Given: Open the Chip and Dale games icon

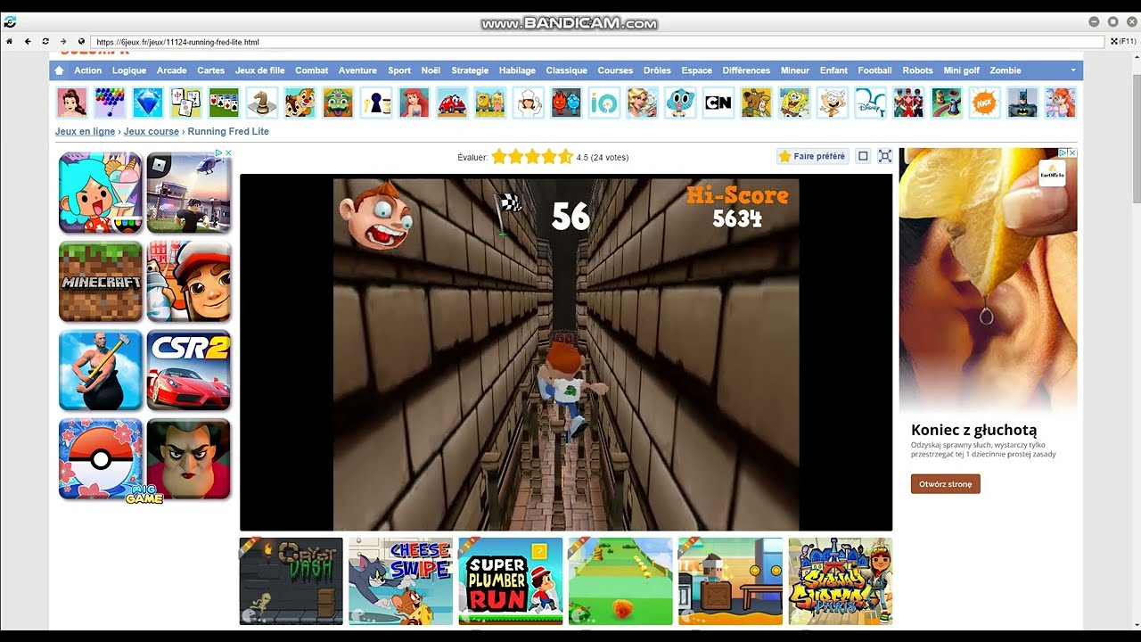Looking at the screenshot, I should tap(300, 103).
